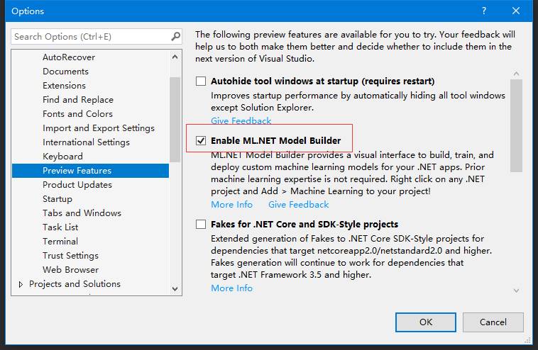Go to Product Updates page
Viewport: 538px width, 350px height.
click(77, 185)
